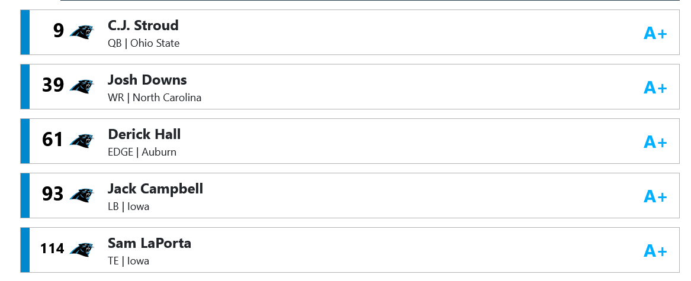Image resolution: width=691 pixels, height=281 pixels.
Task: Click the Panthers logo beside Jack Campbell
Action: pyautogui.click(x=82, y=195)
